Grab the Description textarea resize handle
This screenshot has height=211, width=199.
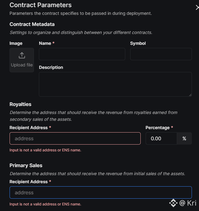coord(190,95)
